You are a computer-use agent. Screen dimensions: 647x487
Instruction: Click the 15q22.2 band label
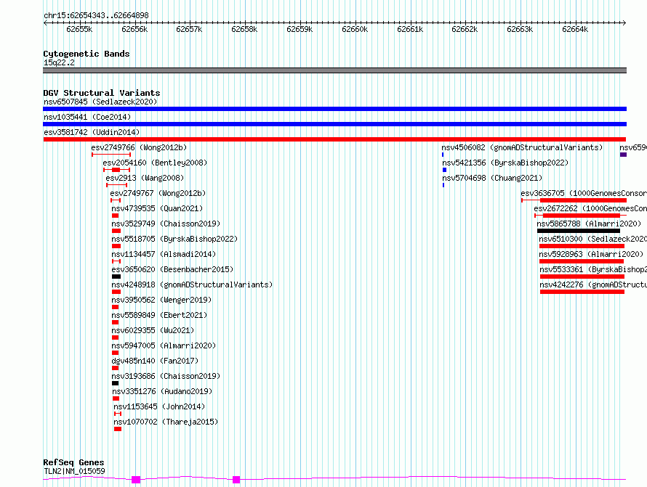pyautogui.click(x=59, y=62)
